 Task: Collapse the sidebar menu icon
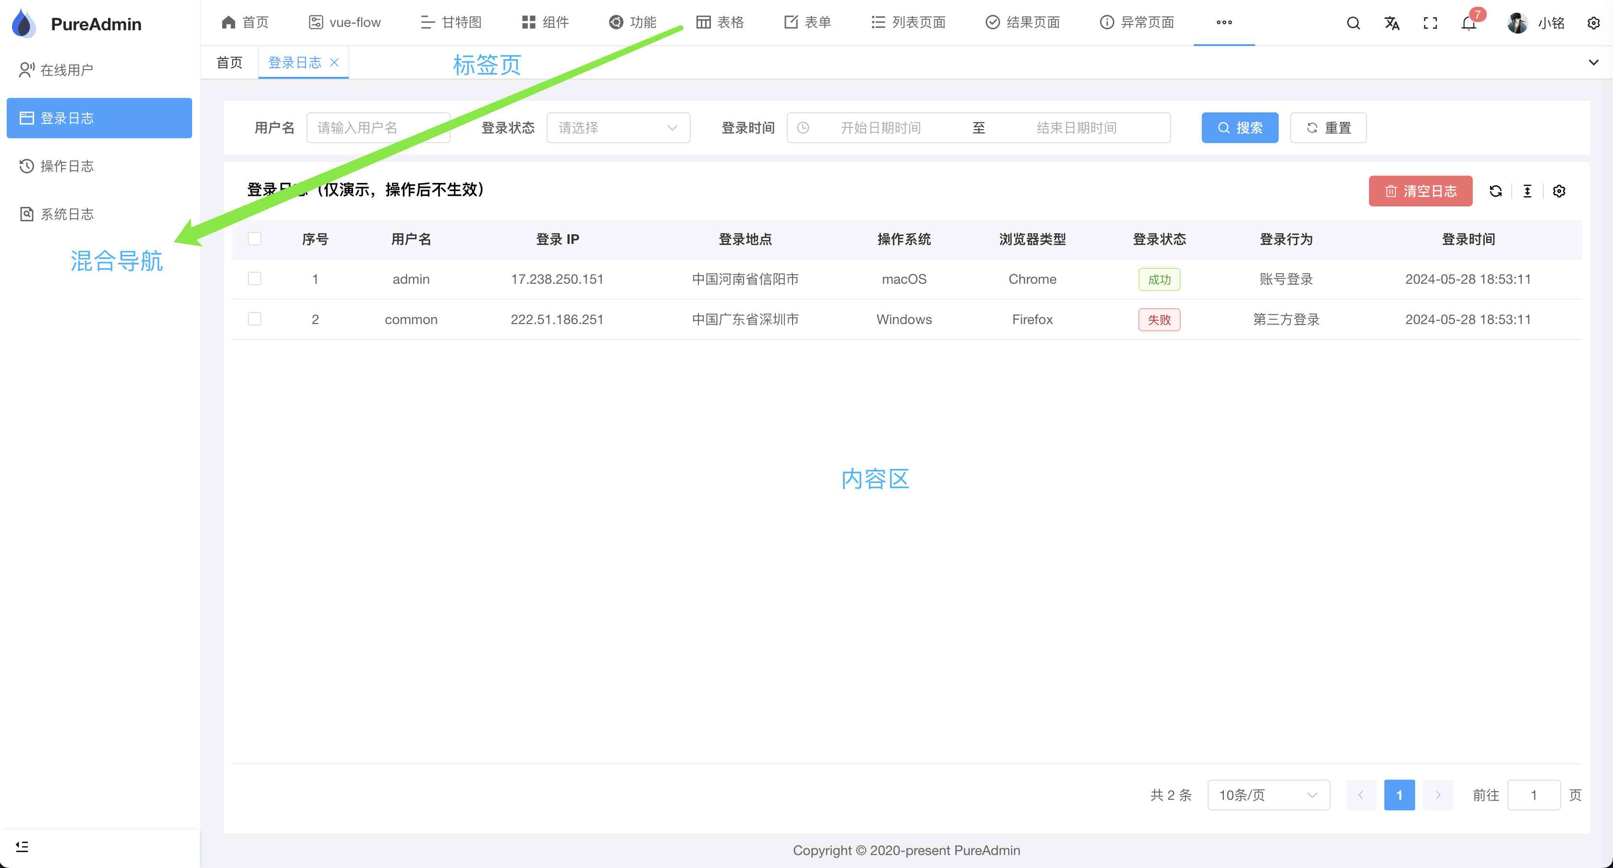pos(22,846)
